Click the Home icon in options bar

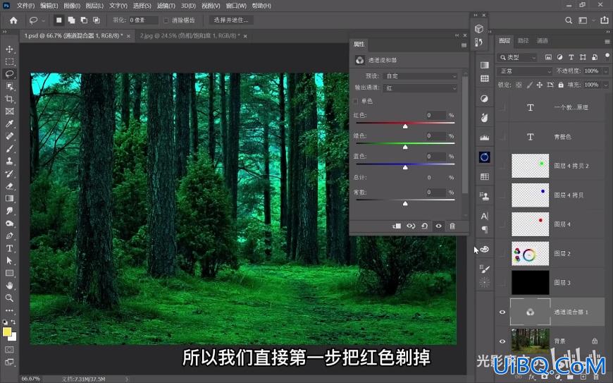[x=13, y=20]
